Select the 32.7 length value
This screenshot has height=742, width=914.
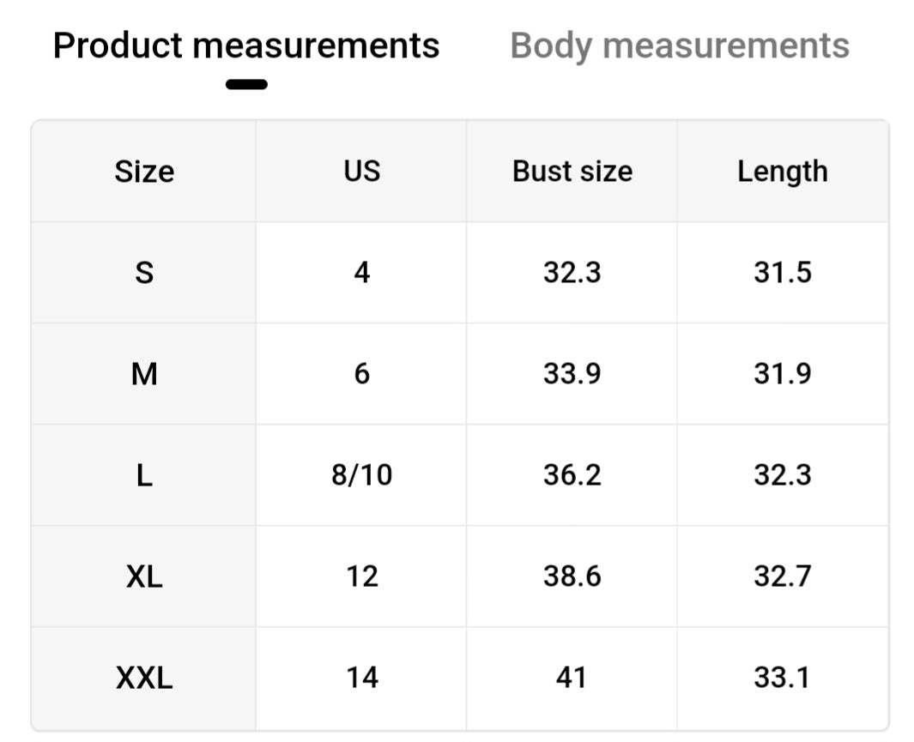click(x=782, y=576)
